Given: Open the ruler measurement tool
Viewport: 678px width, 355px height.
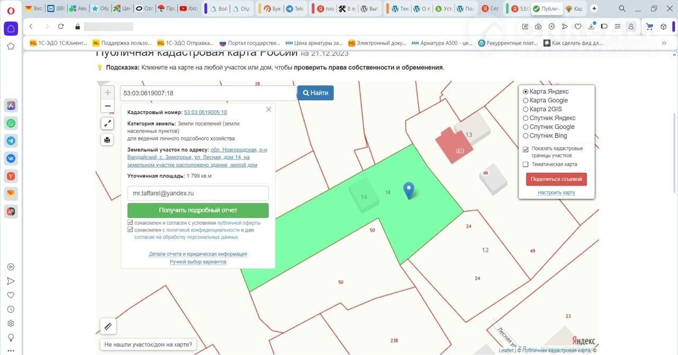Looking at the screenshot, I should pos(108,326).
